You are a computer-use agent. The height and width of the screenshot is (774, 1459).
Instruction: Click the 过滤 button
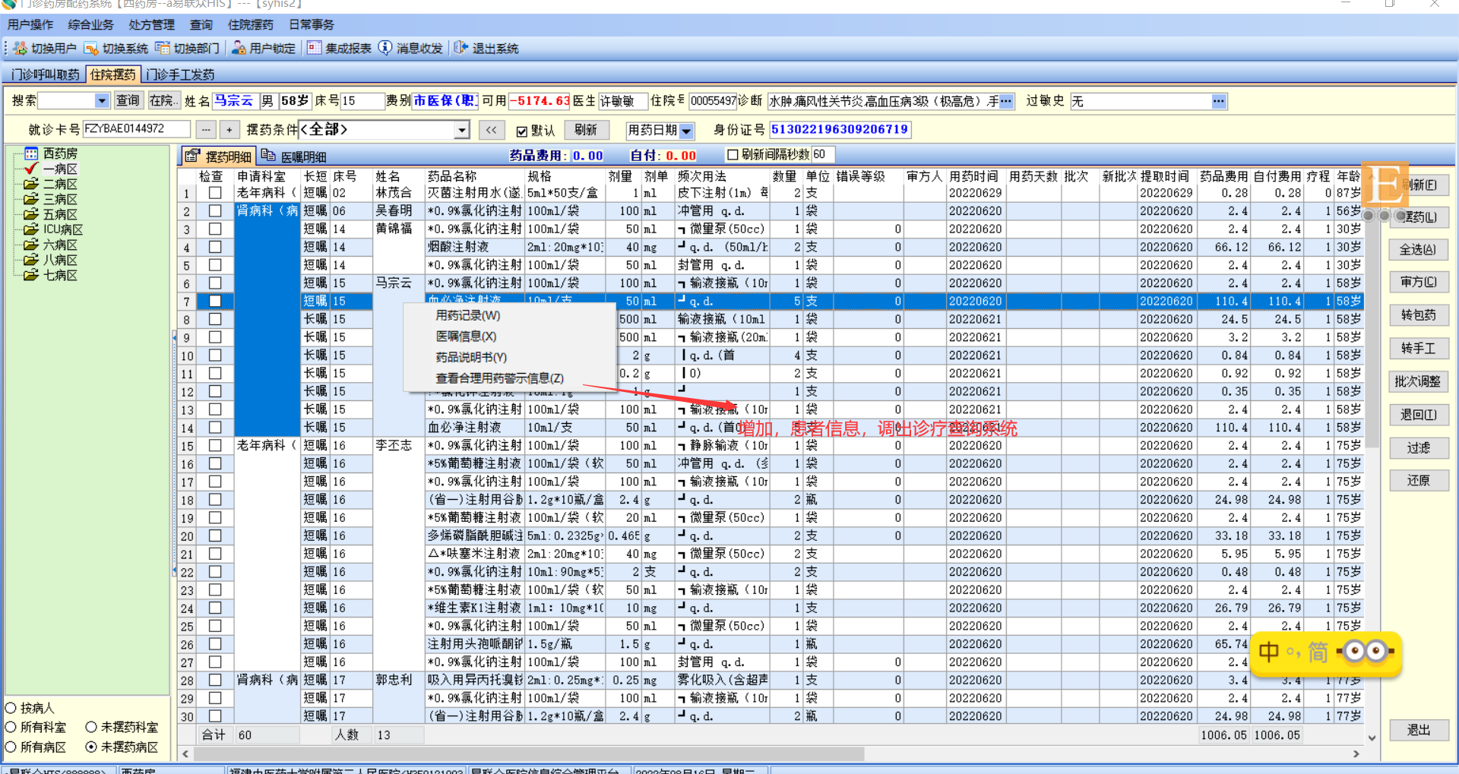pos(1418,447)
